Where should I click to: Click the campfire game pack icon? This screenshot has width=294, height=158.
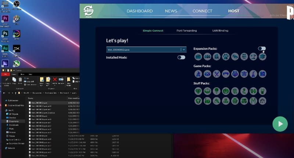tap(198, 74)
